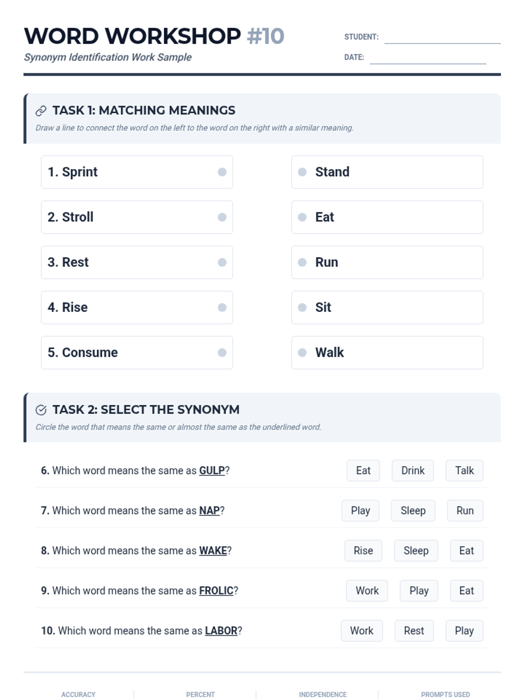Image resolution: width=524 pixels, height=699 pixels.
Task: Click the Student name line
Action: click(x=442, y=38)
